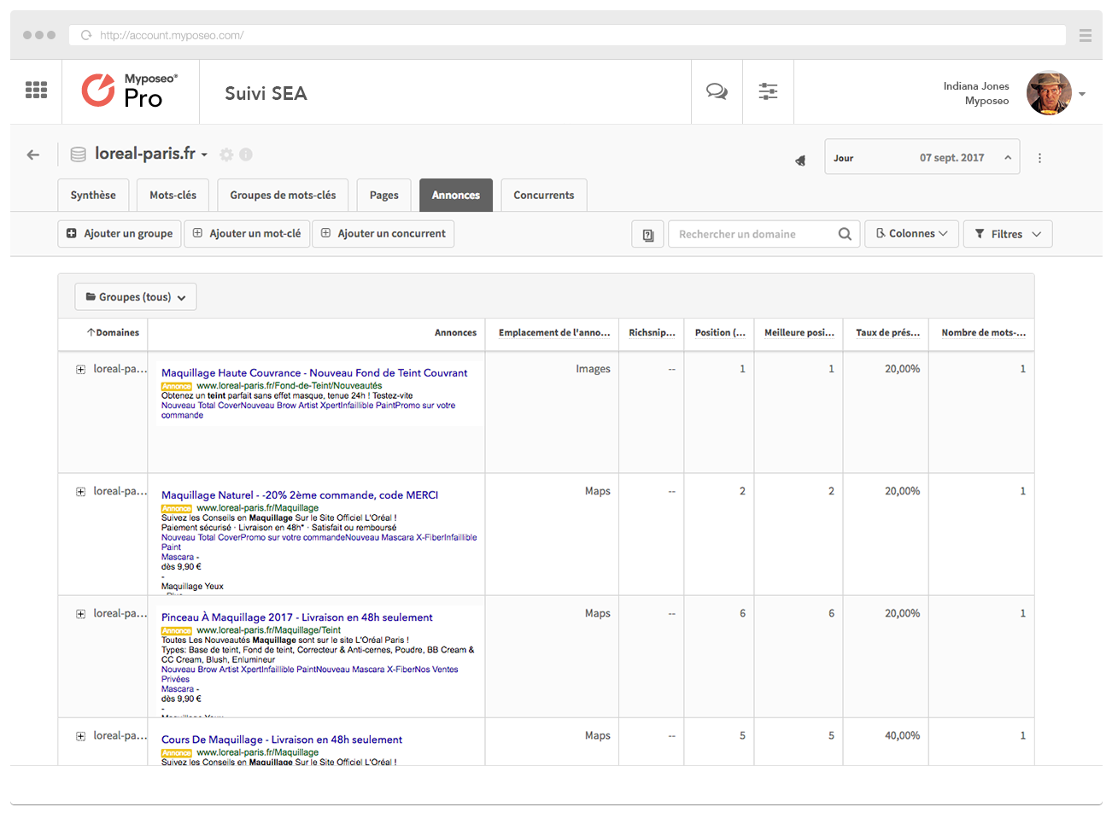Click the Myposeo Pro logo
The width and height of the screenshot is (1112, 813).
pyautogui.click(x=130, y=91)
